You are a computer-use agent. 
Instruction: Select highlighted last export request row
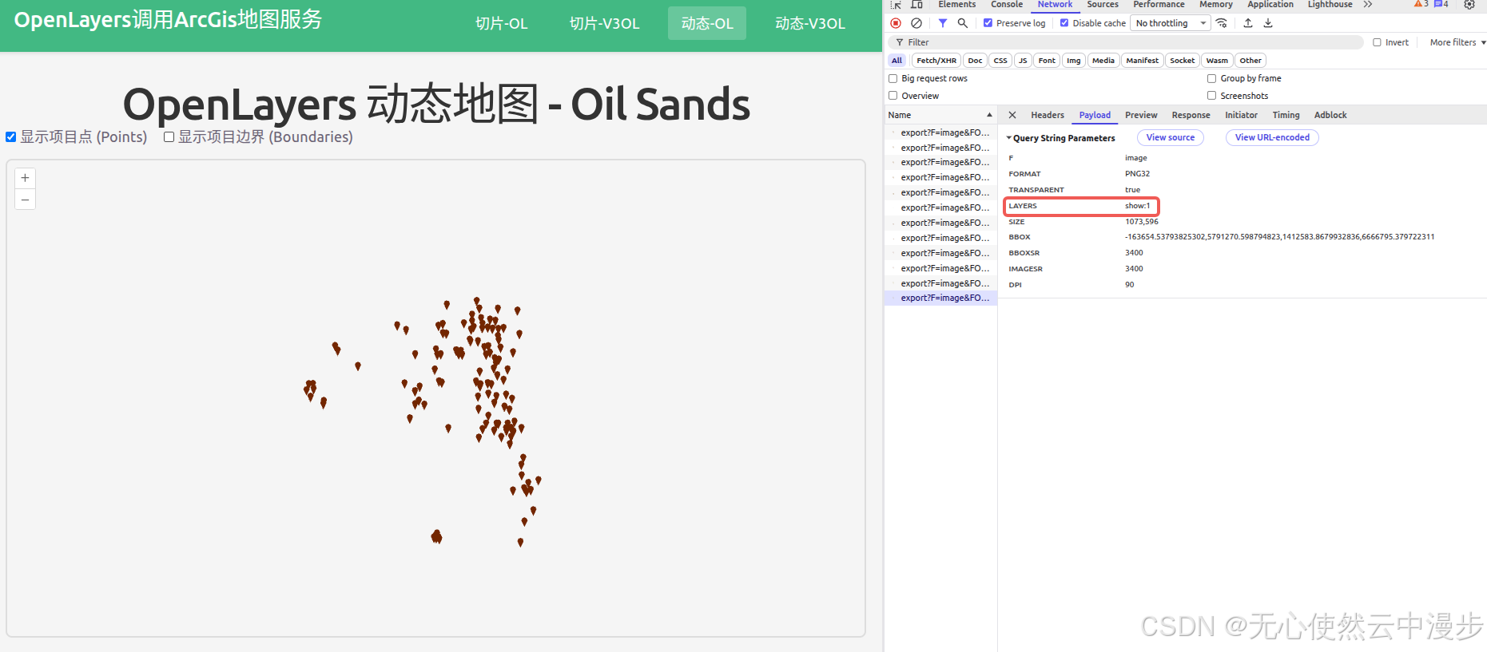941,298
